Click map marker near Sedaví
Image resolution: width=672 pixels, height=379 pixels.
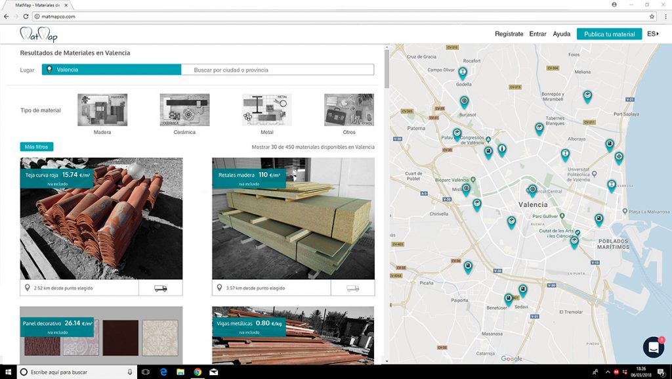[x=523, y=290]
